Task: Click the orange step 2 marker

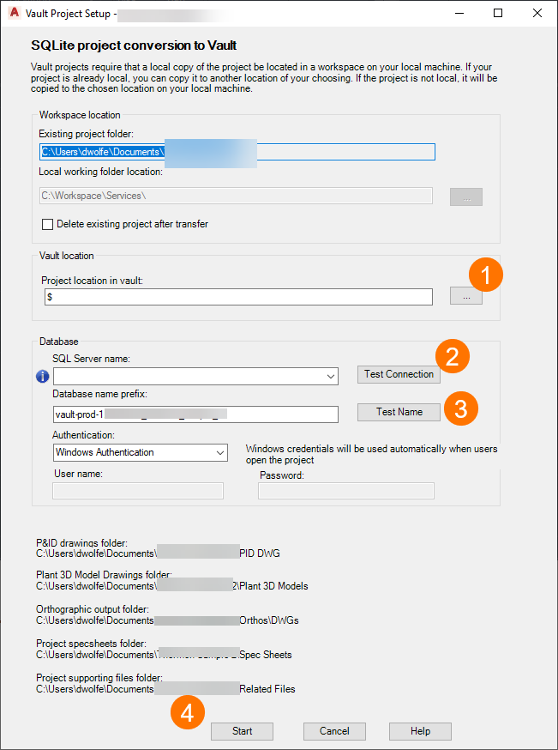Action: click(x=453, y=356)
